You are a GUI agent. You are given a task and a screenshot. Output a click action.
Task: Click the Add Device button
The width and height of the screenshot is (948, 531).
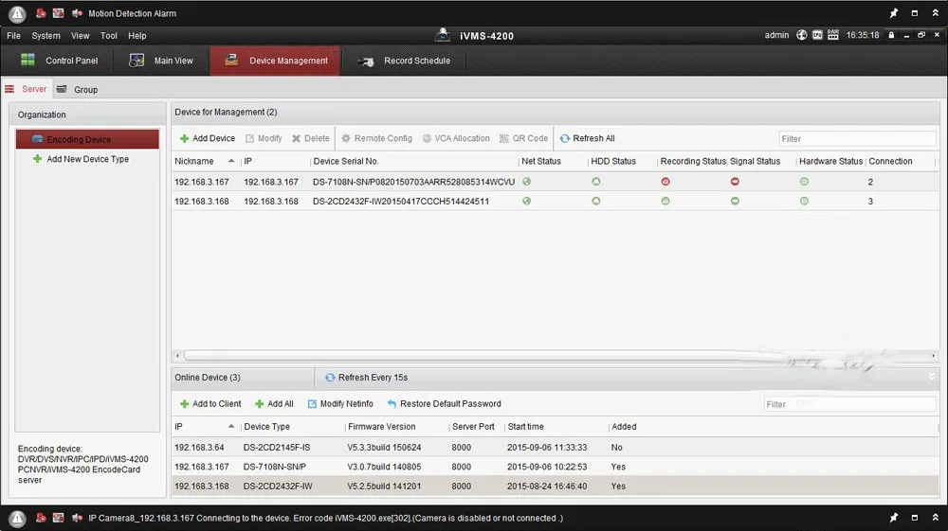(208, 138)
